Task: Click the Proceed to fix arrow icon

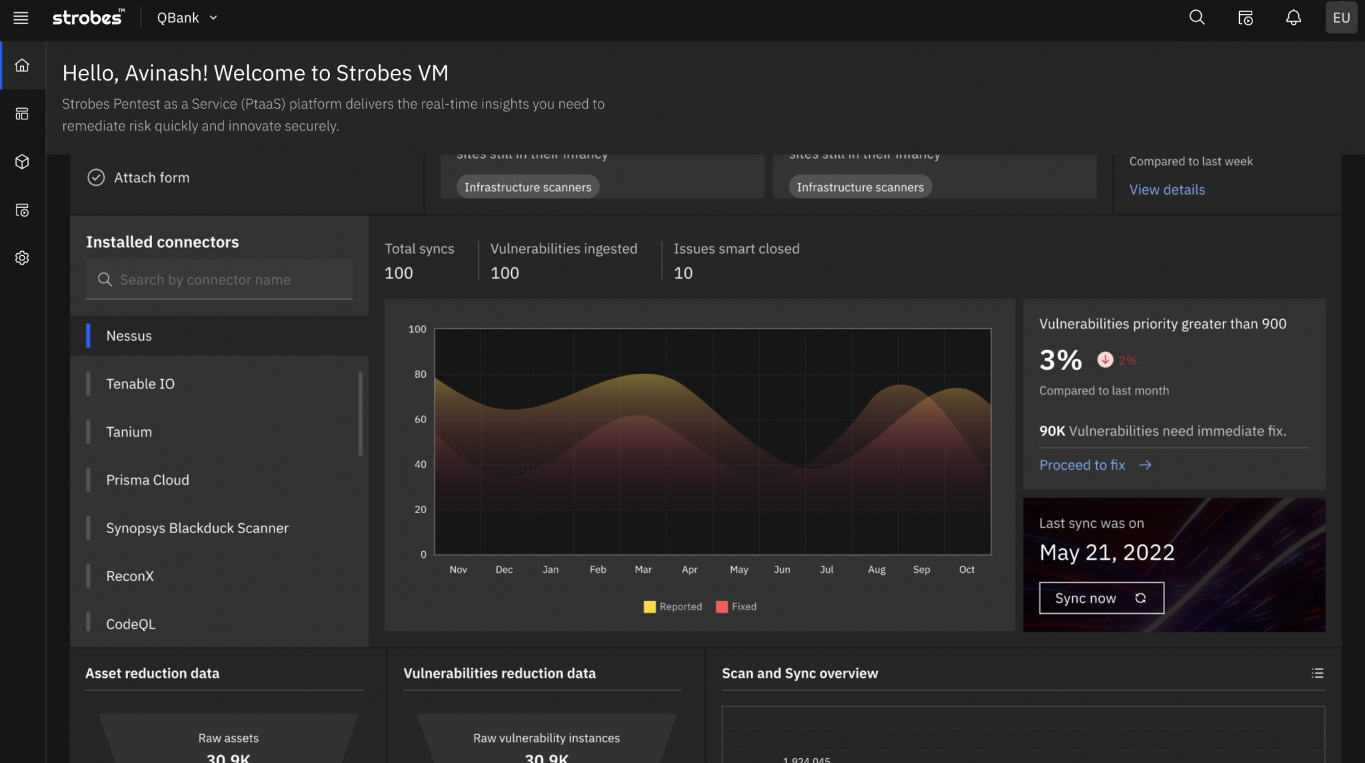Action: pos(1145,465)
